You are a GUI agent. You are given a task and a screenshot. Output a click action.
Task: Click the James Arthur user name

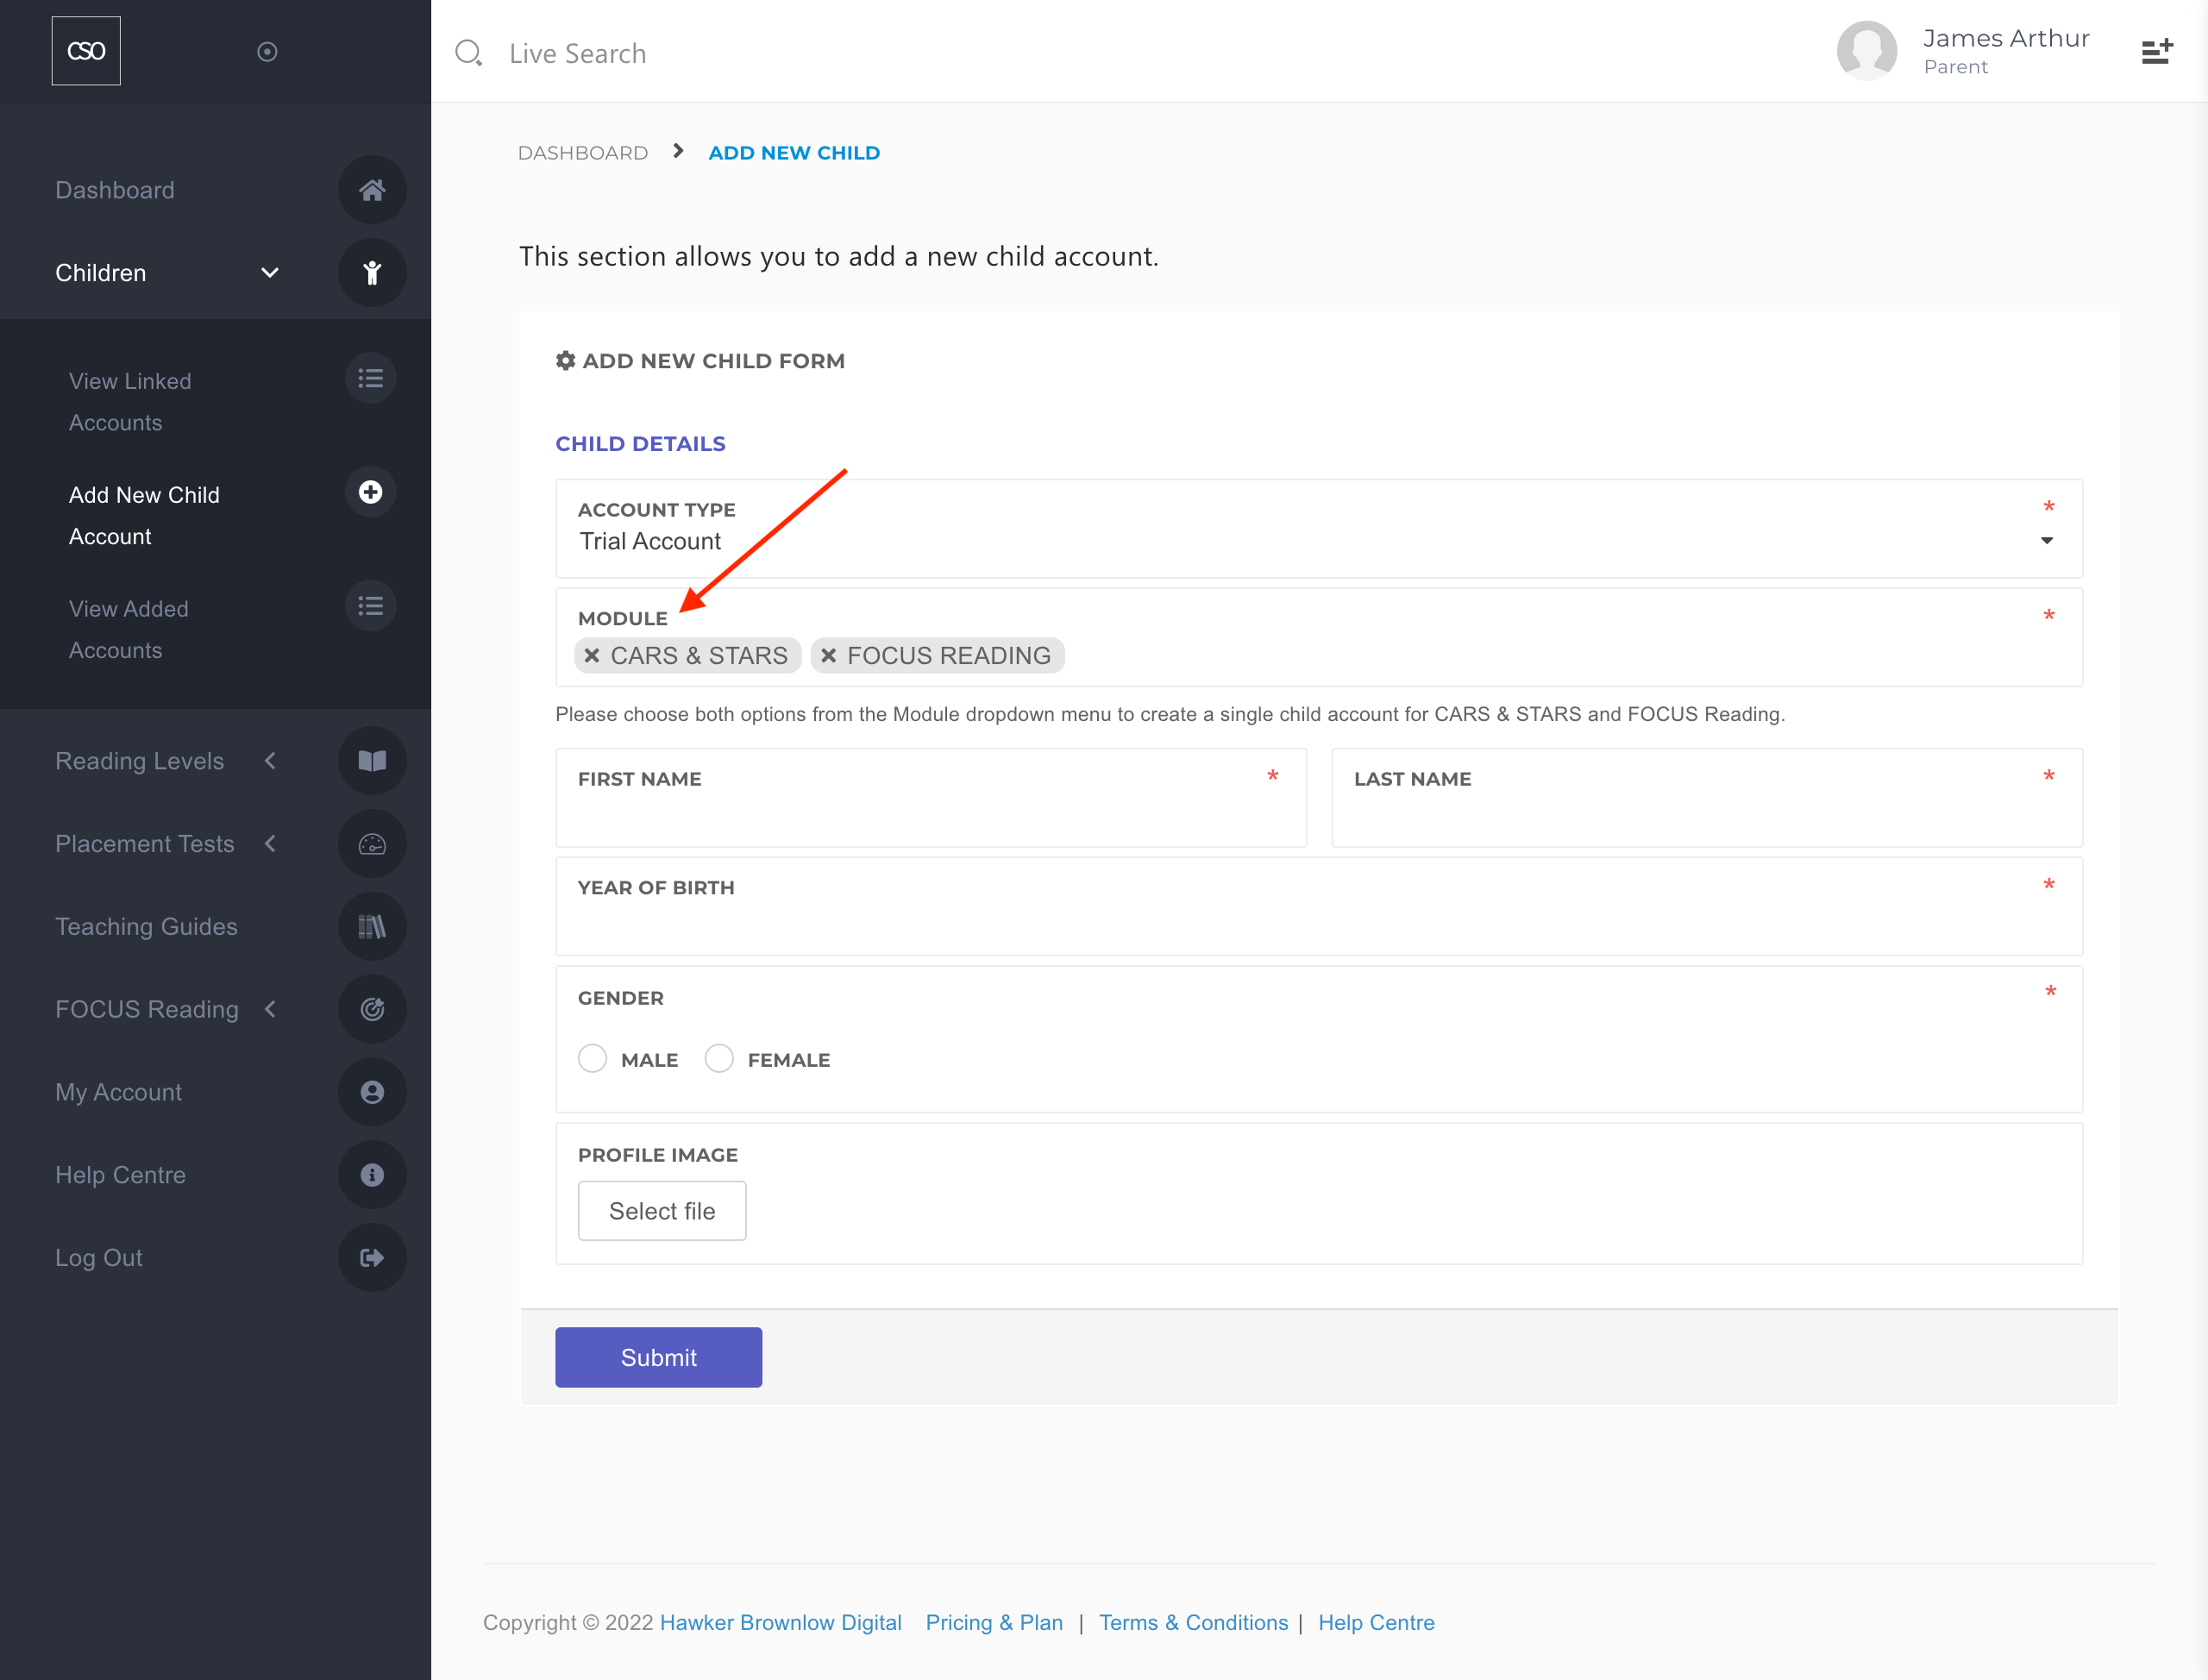coord(2006,38)
